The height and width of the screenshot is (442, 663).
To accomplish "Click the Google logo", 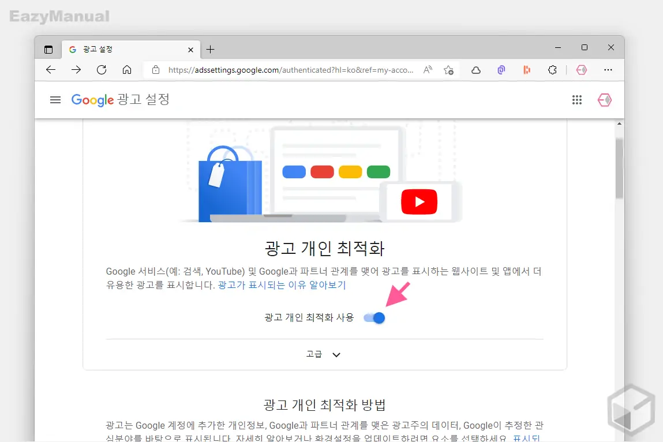I will [x=92, y=100].
